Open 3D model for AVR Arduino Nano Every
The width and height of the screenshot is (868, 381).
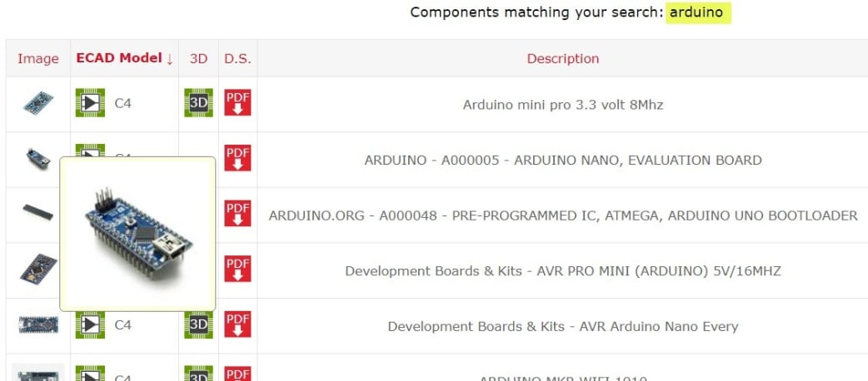tap(199, 324)
